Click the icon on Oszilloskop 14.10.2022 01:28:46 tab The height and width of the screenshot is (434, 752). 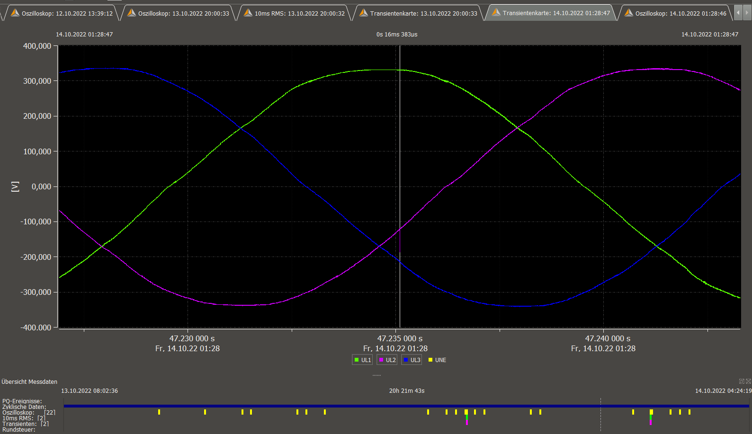pyautogui.click(x=629, y=13)
